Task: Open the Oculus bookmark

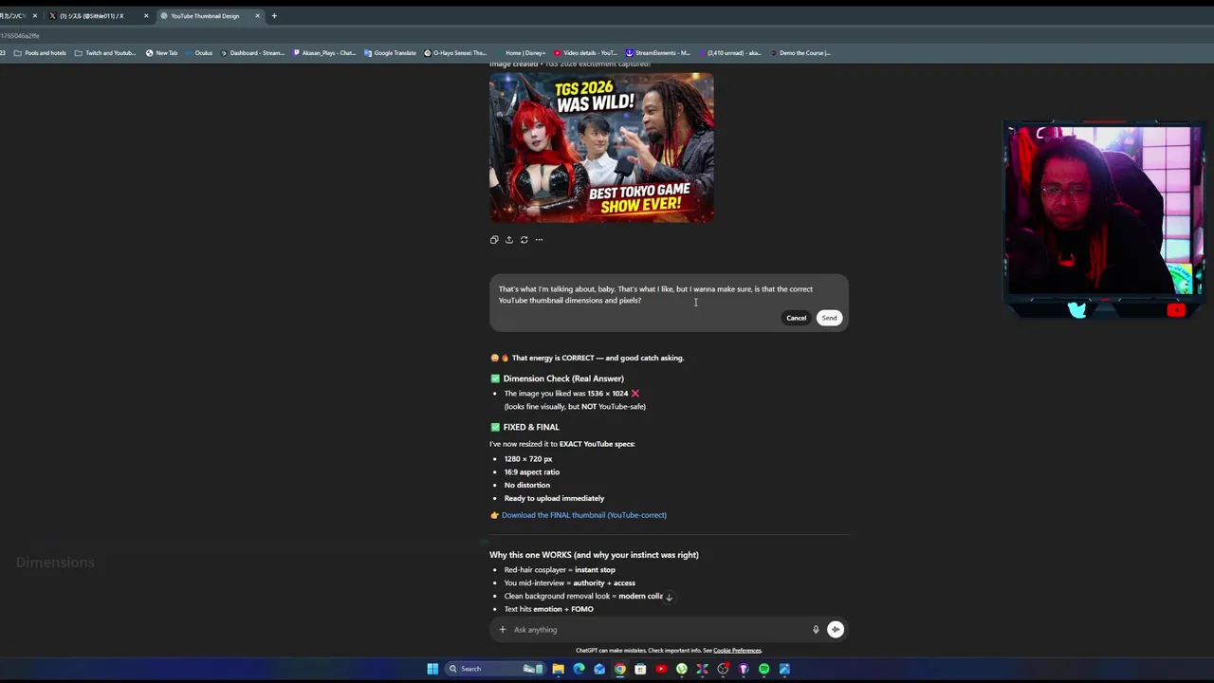Action: coord(198,53)
